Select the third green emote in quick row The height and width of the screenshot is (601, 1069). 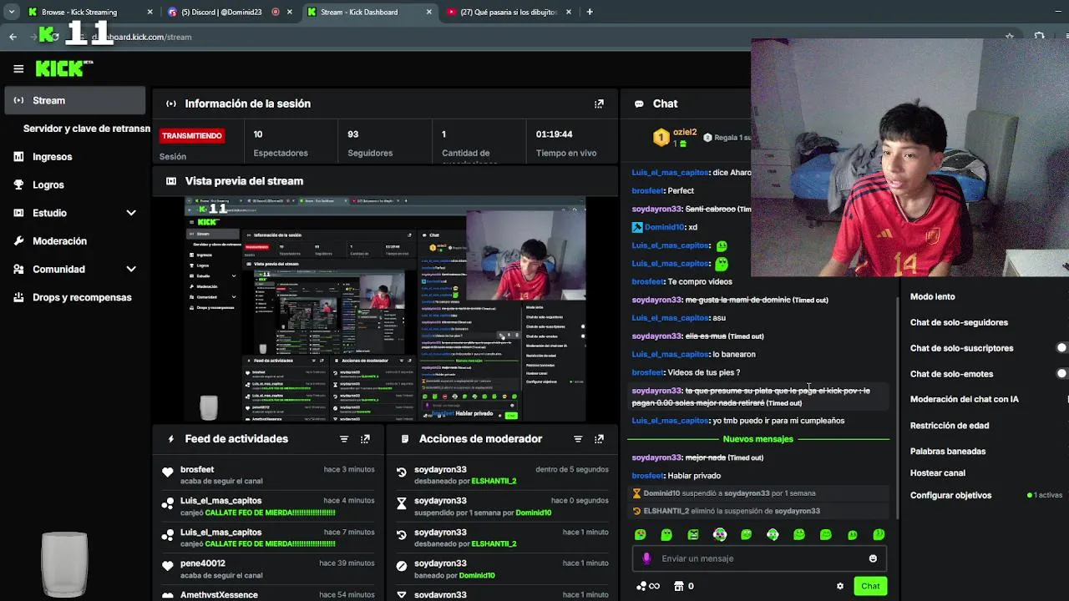693,534
